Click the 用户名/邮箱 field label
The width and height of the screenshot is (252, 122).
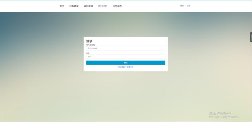pos(90,45)
